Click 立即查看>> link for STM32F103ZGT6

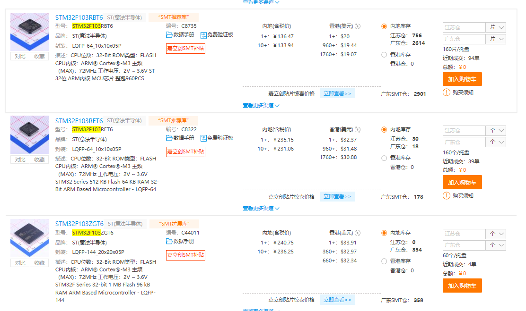[x=337, y=300]
